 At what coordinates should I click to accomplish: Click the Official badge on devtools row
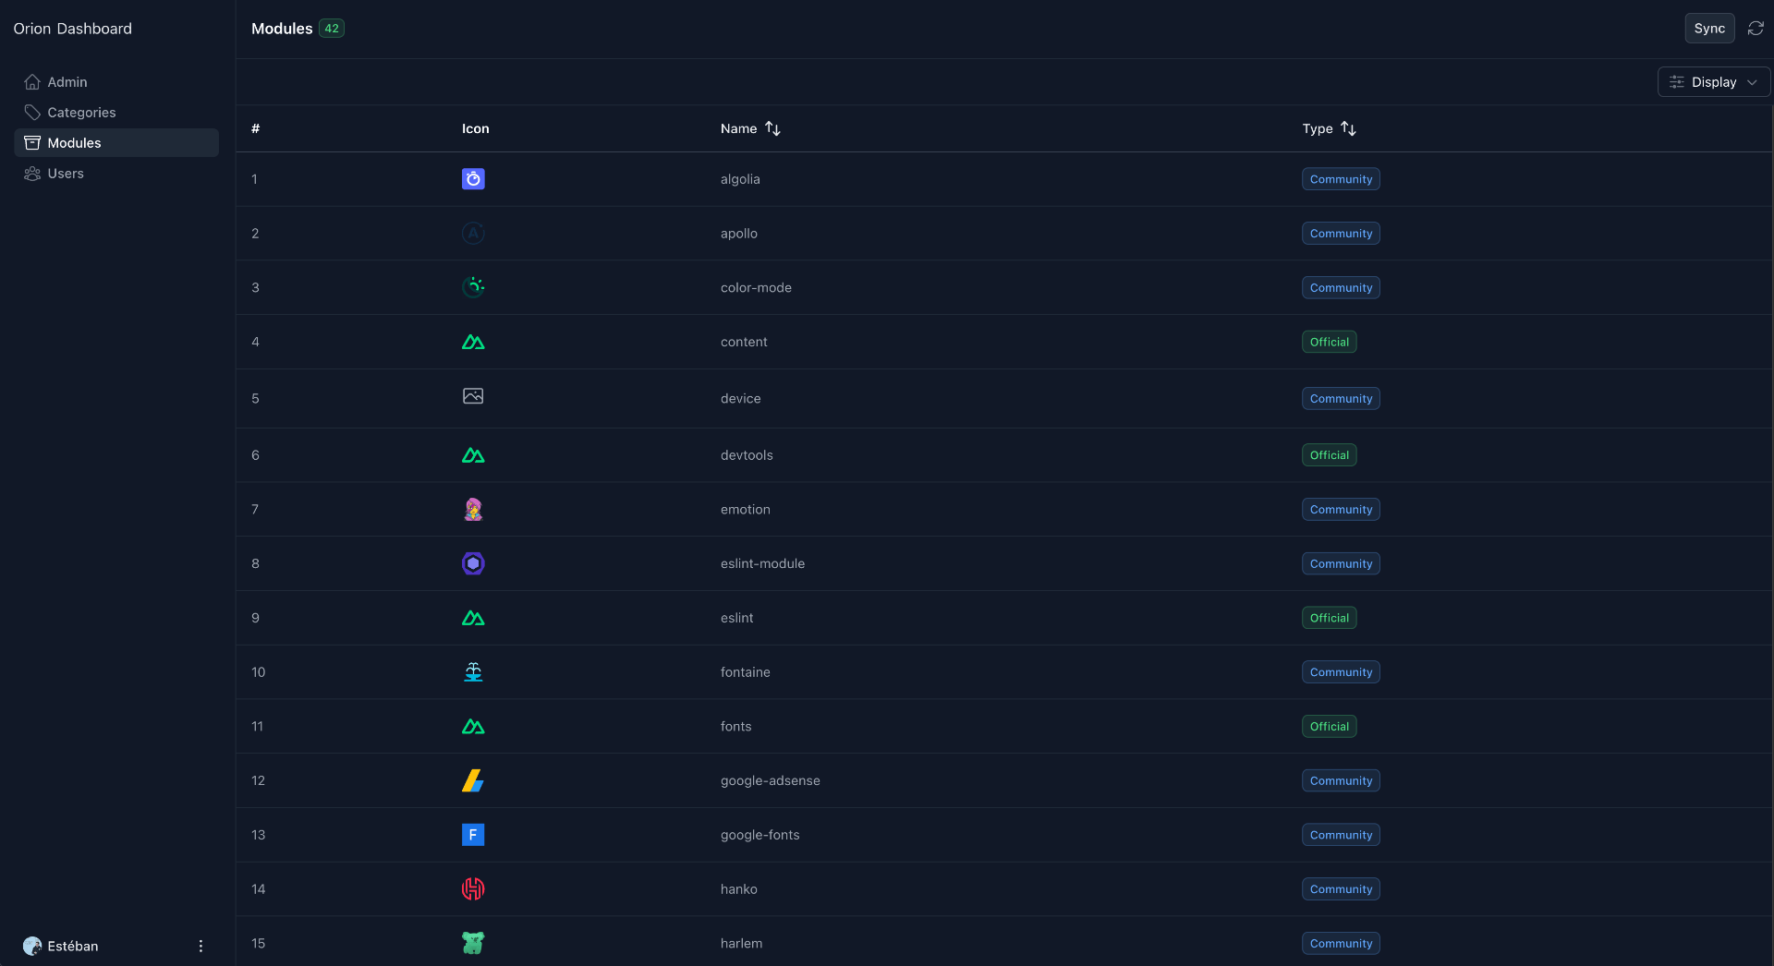click(x=1329, y=454)
